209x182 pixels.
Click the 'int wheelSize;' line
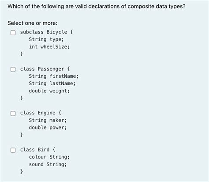pos(49,47)
